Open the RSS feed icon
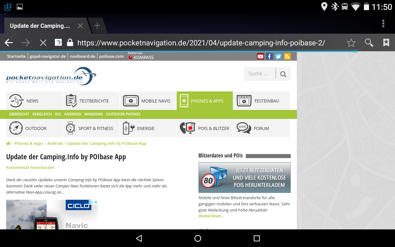The height and width of the screenshot is (247, 395). pos(287,56)
